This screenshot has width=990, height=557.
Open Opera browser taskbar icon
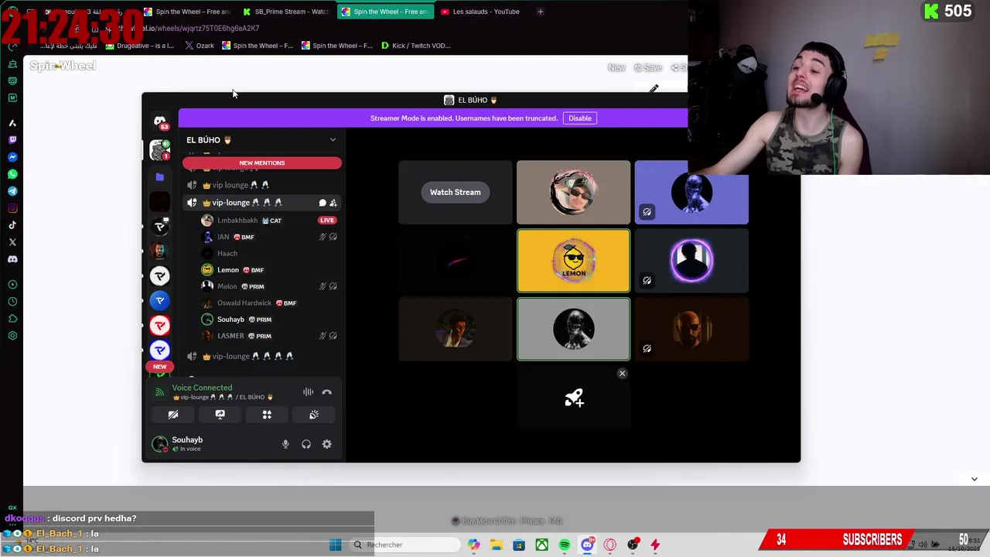tap(610, 545)
